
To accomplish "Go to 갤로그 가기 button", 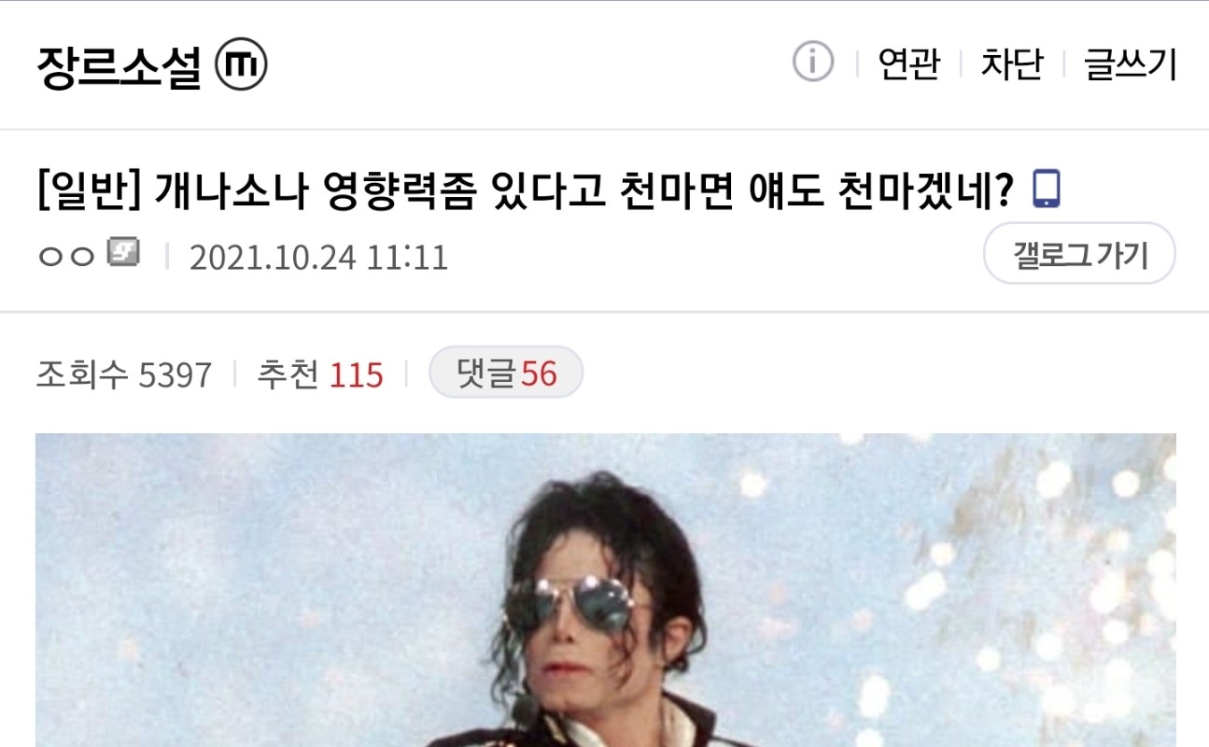I will 1079,253.
